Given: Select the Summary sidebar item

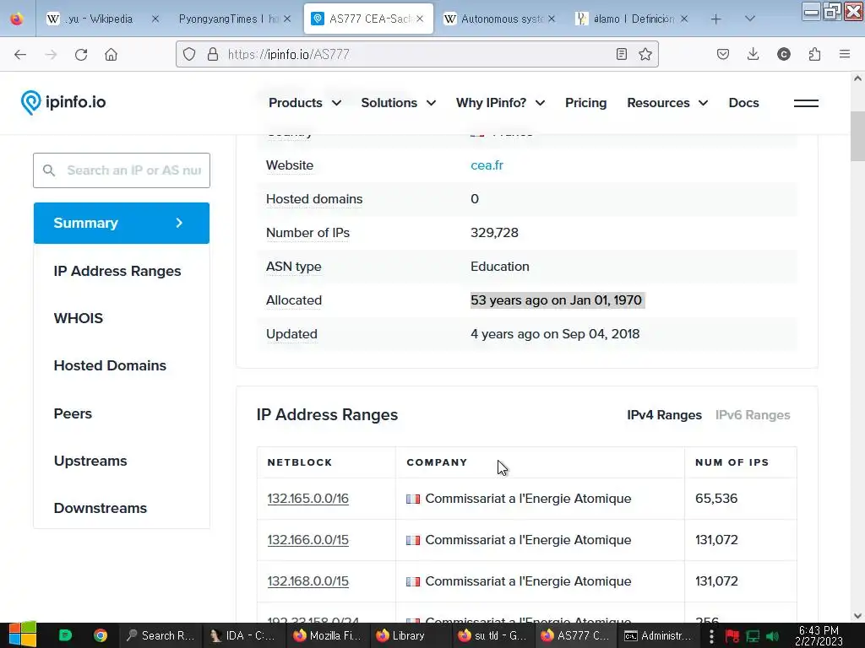Looking at the screenshot, I should (122, 223).
